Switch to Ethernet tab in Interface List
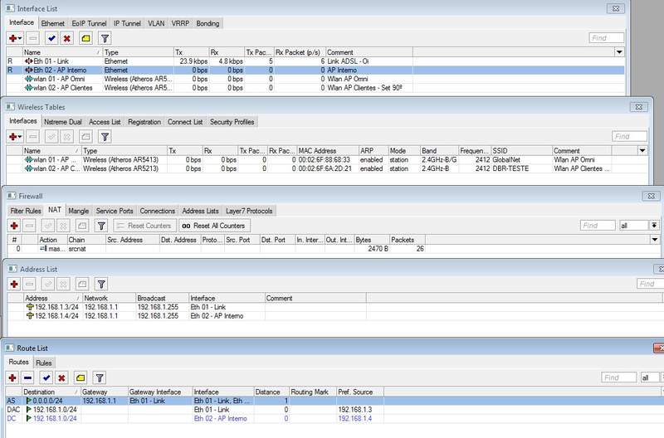 tap(53, 24)
